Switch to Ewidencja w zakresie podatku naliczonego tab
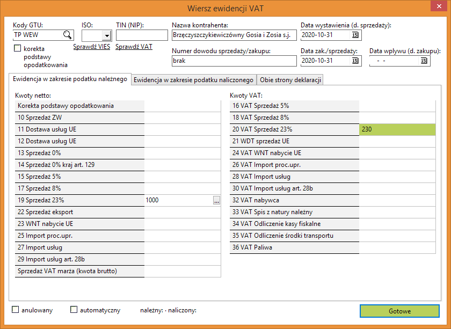This screenshot has width=451, height=329. click(194, 80)
